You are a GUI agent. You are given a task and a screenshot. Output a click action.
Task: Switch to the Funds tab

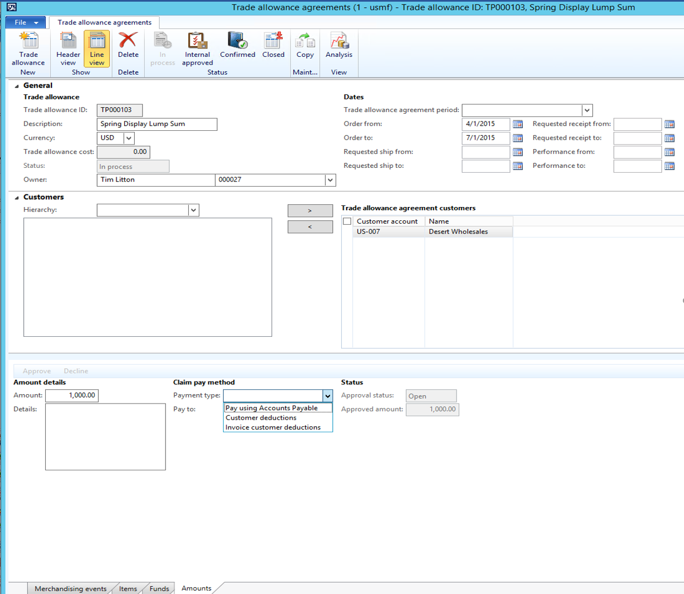pyautogui.click(x=158, y=588)
